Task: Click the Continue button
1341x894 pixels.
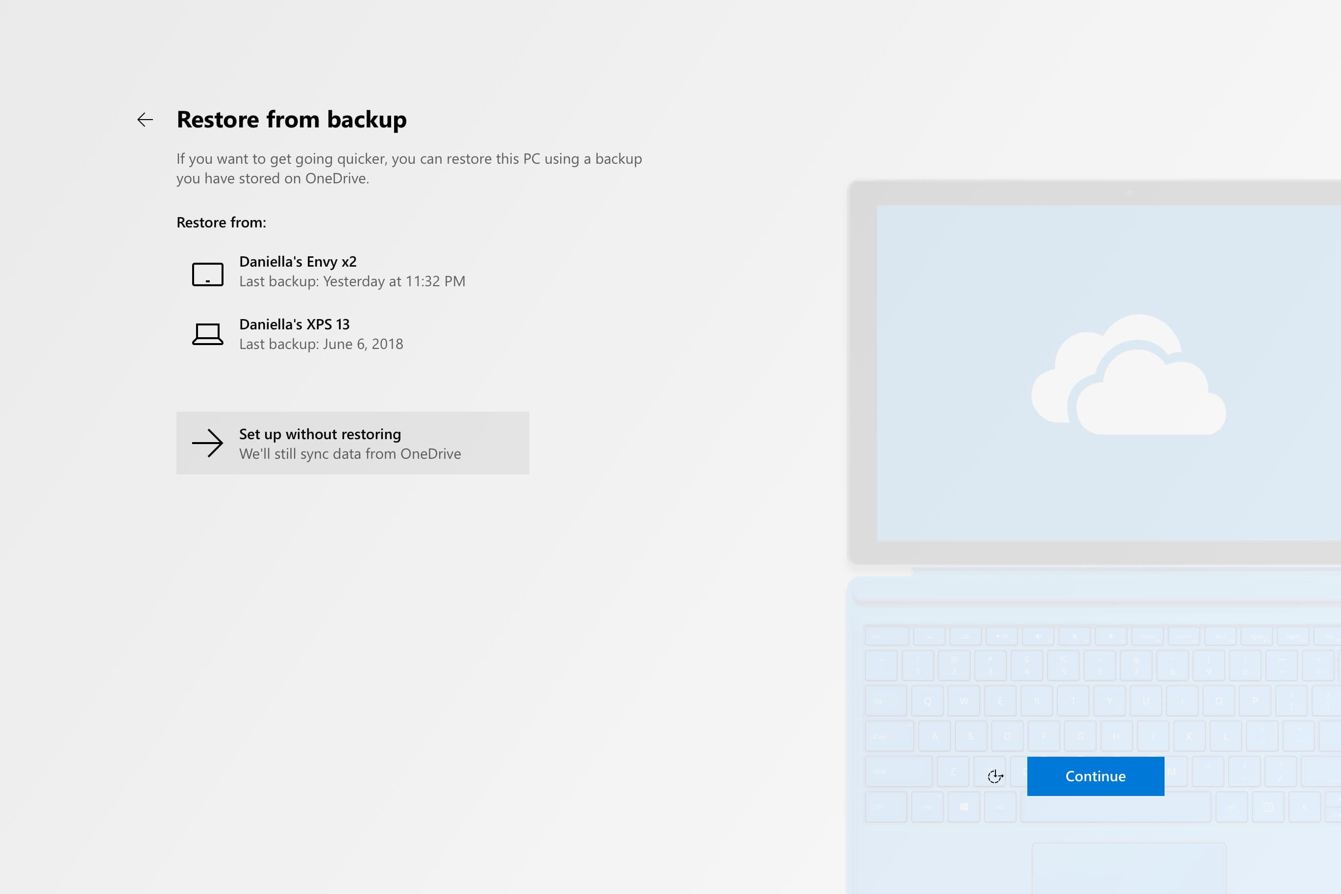Action: [x=1095, y=776]
